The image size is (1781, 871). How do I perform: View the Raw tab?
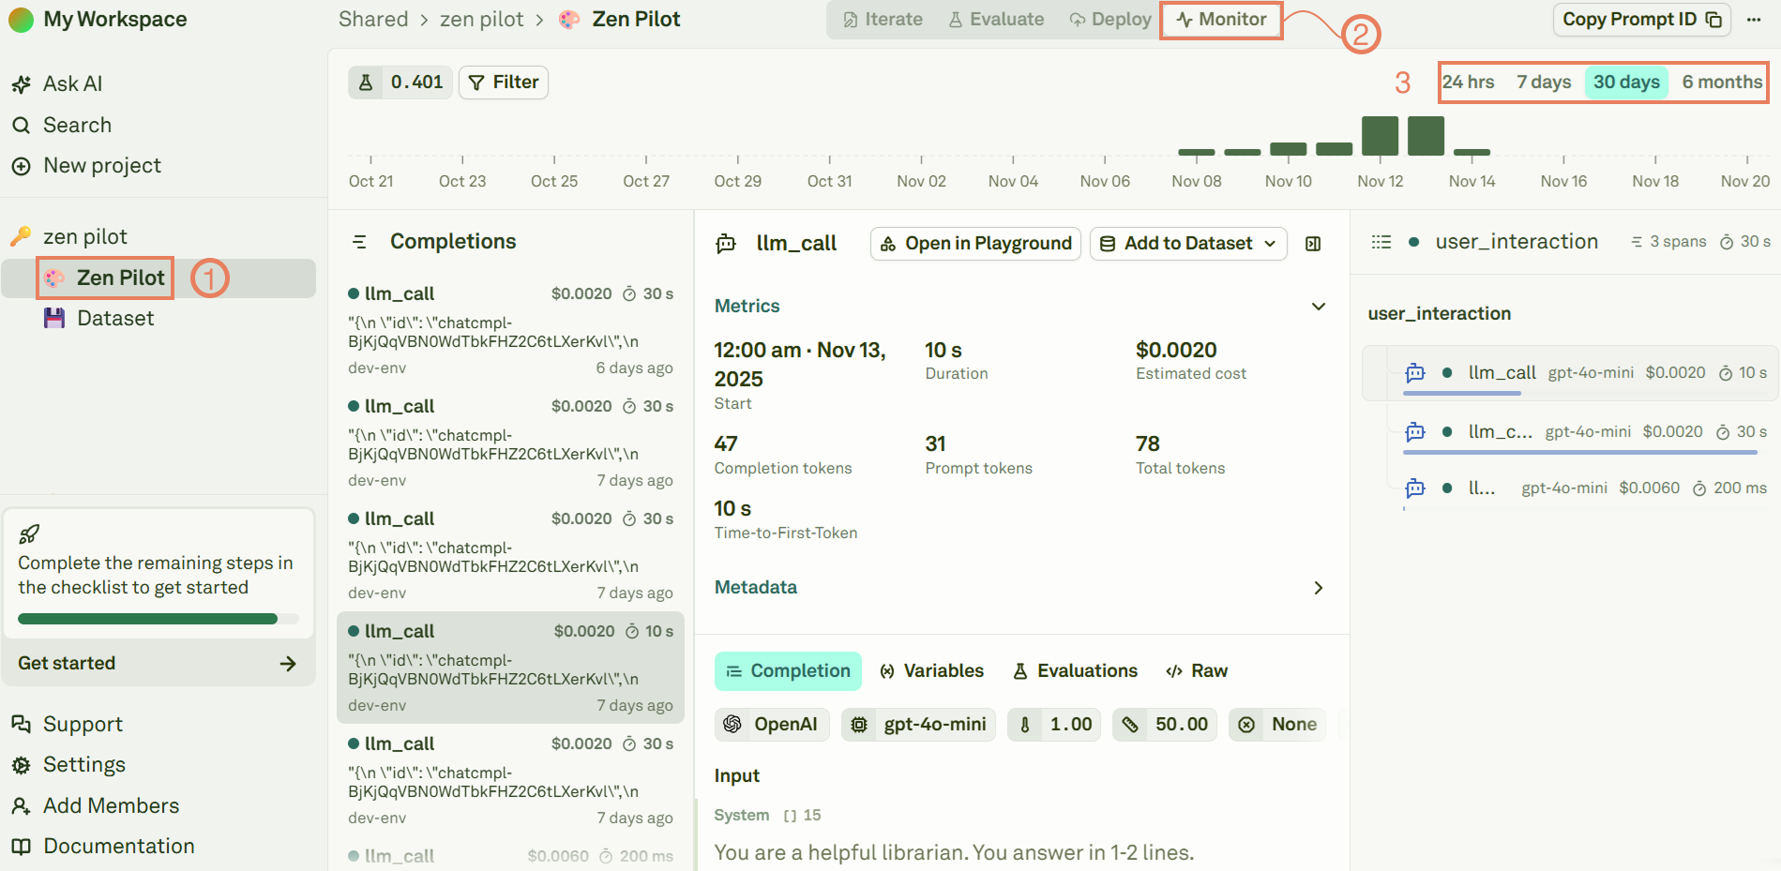[x=1197, y=671]
